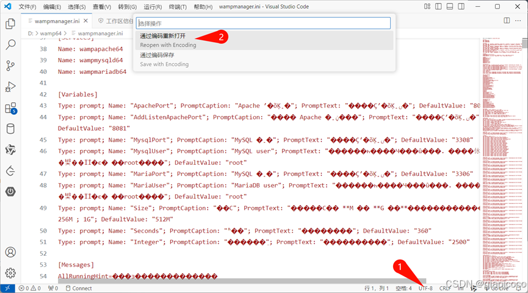Click the 空格: 4 indentation status item
Image resolution: width=528 pixels, height=293 pixels.
403,288
